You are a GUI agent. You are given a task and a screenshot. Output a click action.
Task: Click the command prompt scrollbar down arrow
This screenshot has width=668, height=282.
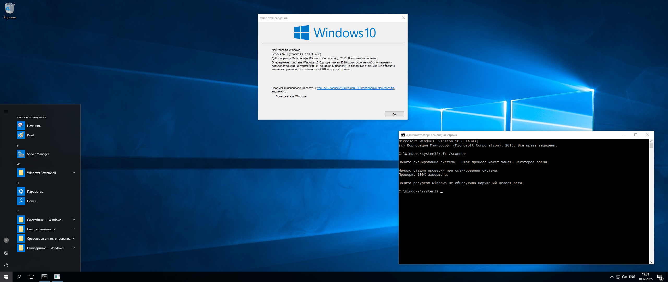pos(651,262)
